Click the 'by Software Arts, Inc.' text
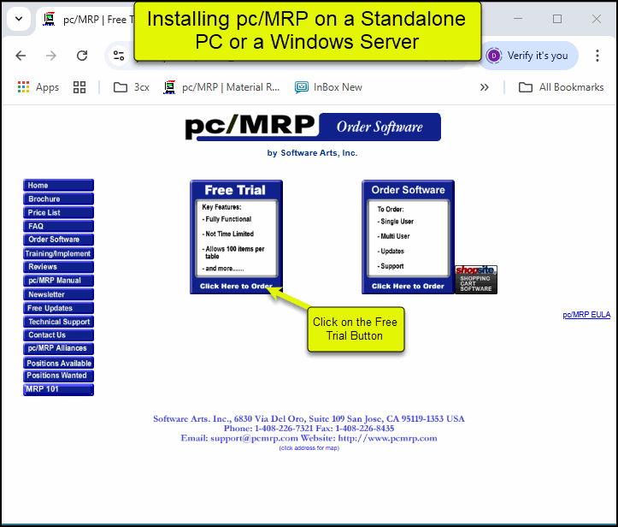 [x=312, y=153]
